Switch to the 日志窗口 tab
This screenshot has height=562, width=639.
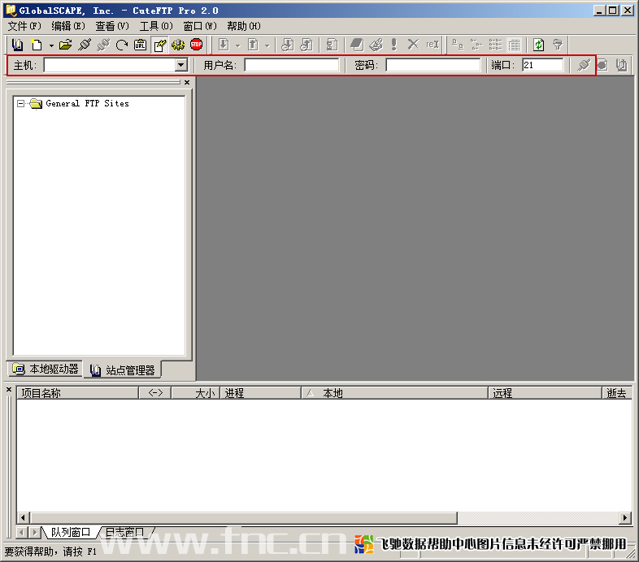click(x=124, y=532)
